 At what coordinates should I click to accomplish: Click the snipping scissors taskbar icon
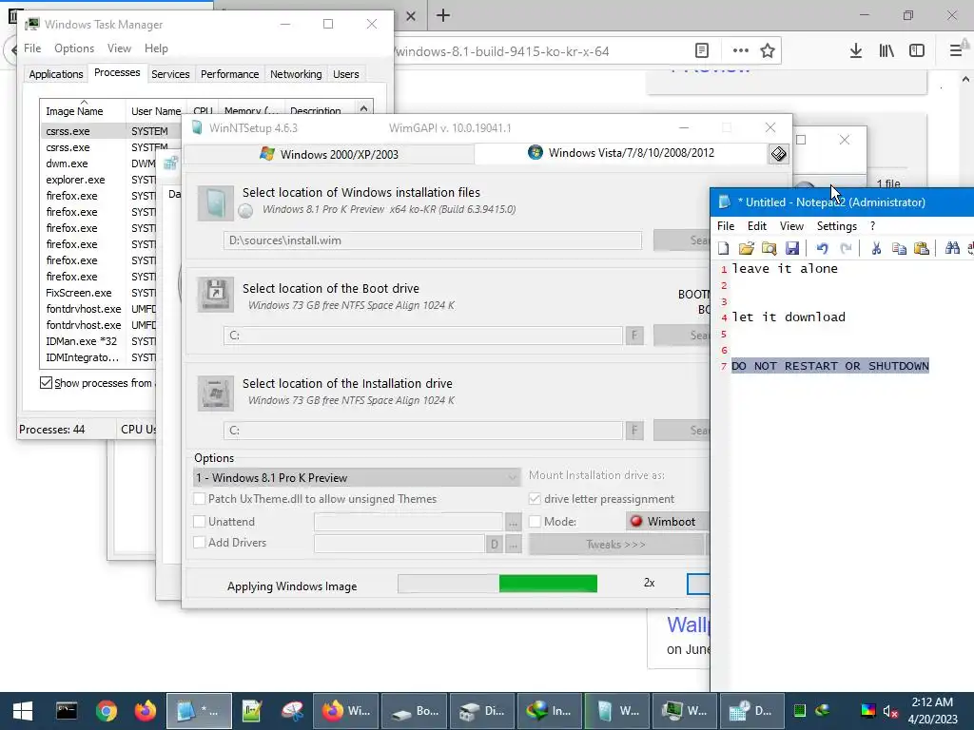click(292, 711)
